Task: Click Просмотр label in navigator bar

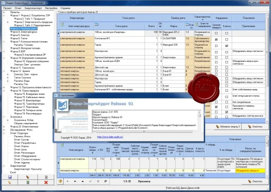Action: tap(144, 181)
